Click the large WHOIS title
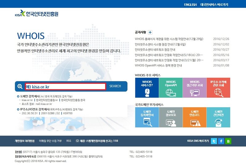The width and height of the screenshot is (246, 168). pyautogui.click(x=31, y=36)
